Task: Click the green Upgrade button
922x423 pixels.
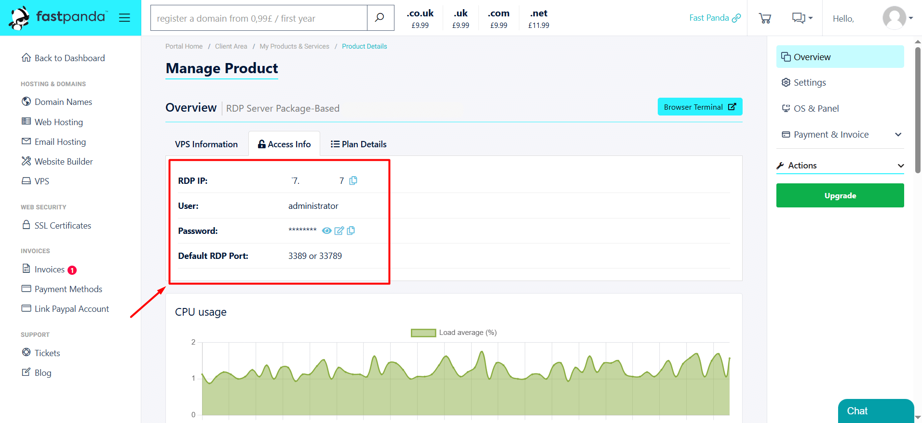Action: [840, 195]
